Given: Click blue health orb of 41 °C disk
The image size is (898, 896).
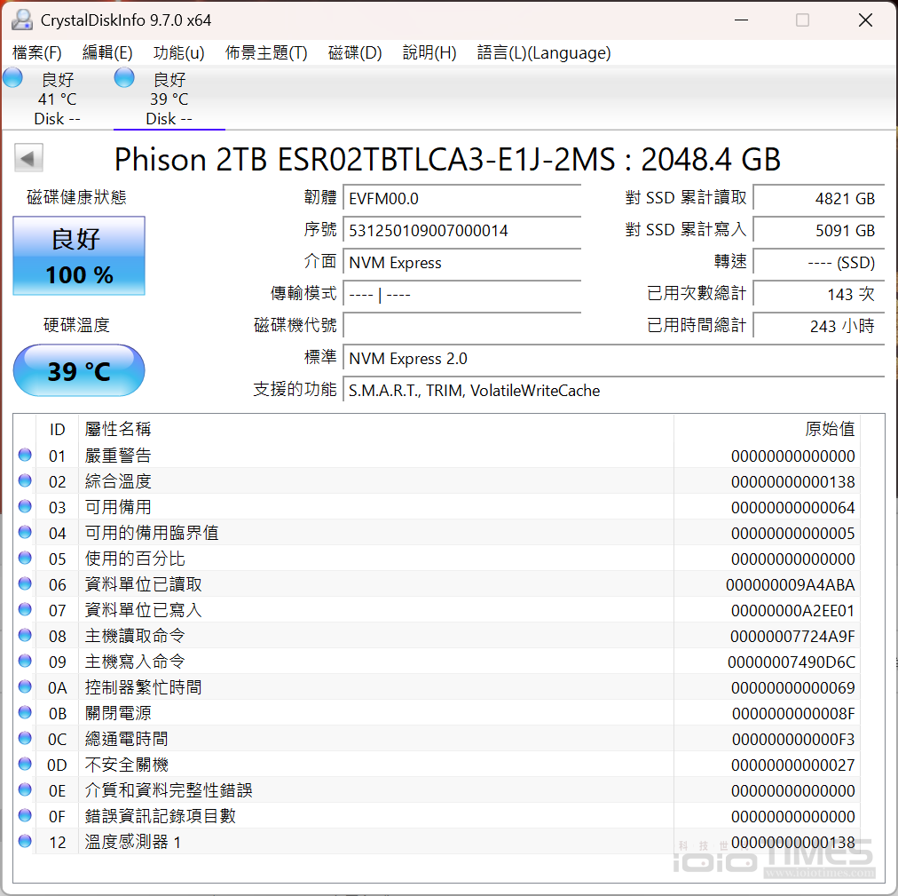Looking at the screenshot, I should click(12, 77).
